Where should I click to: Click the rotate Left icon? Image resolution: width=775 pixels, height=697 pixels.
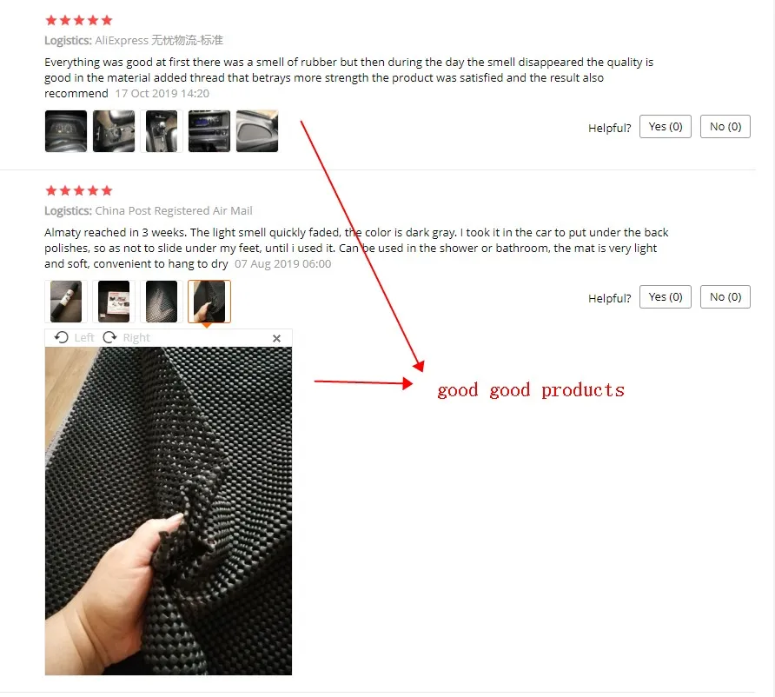pyautogui.click(x=62, y=337)
